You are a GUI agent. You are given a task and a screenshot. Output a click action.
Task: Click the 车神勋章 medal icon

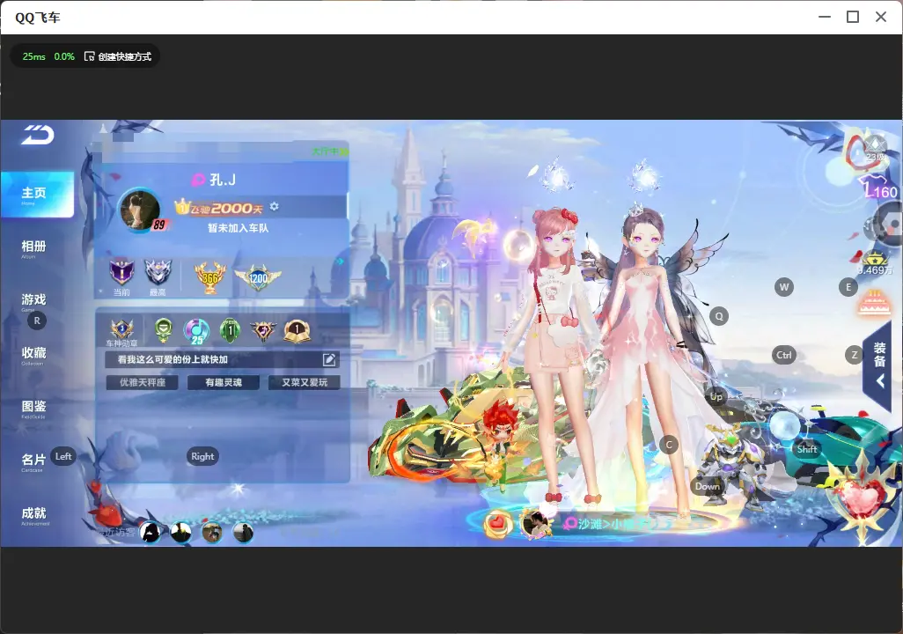click(x=122, y=329)
